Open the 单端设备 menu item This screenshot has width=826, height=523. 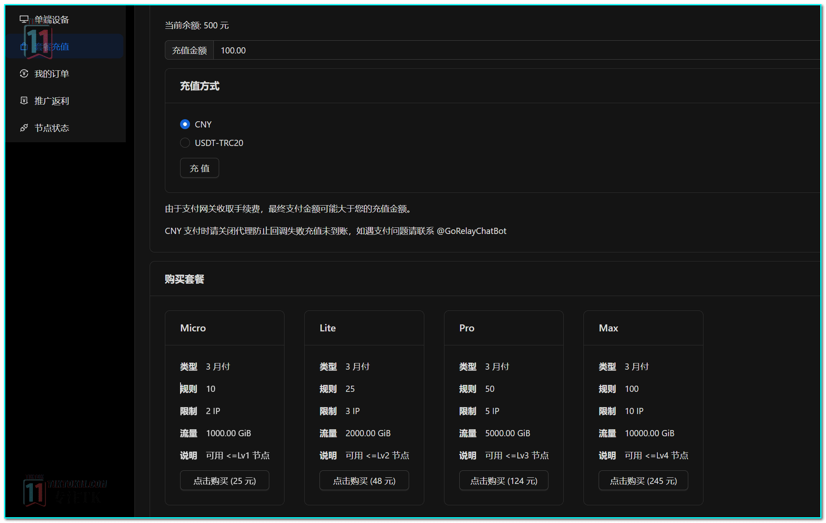pos(65,19)
